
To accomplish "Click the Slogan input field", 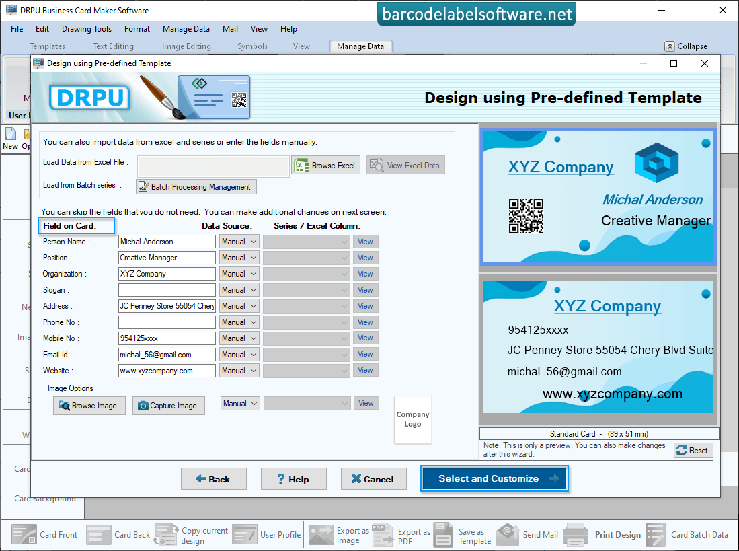I will [167, 290].
